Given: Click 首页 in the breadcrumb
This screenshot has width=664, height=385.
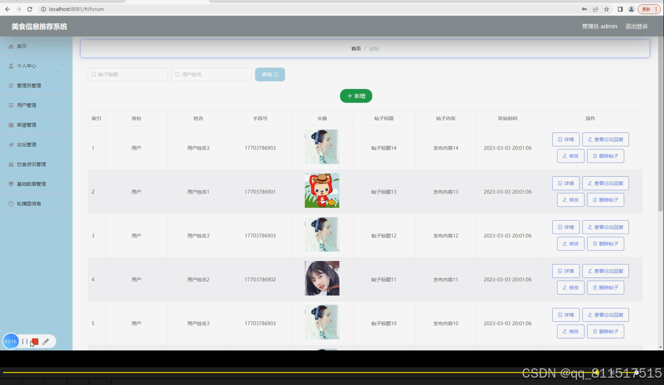Looking at the screenshot, I should pos(356,49).
